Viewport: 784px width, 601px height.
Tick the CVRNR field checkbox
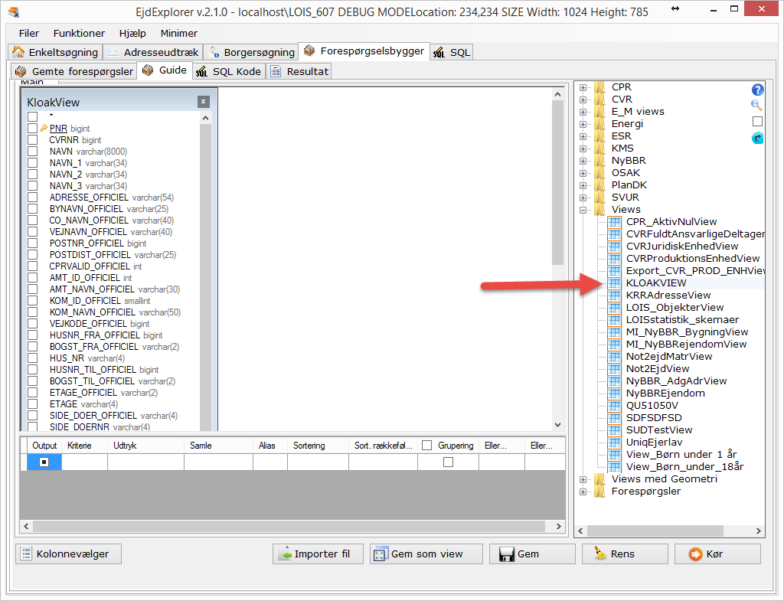click(32, 140)
